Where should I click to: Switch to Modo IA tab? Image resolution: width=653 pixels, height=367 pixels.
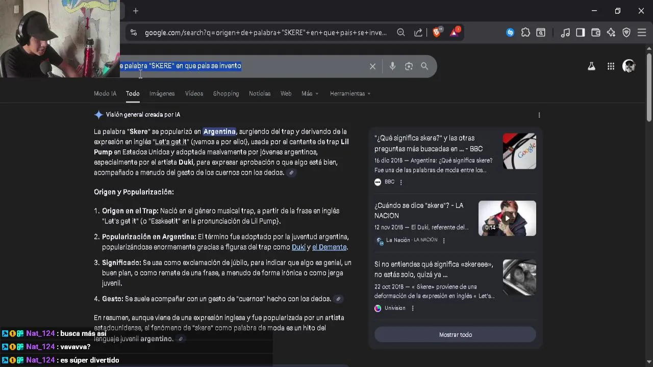[x=105, y=94]
